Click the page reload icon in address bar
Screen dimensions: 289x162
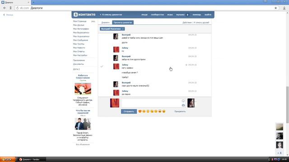click(18, 8)
